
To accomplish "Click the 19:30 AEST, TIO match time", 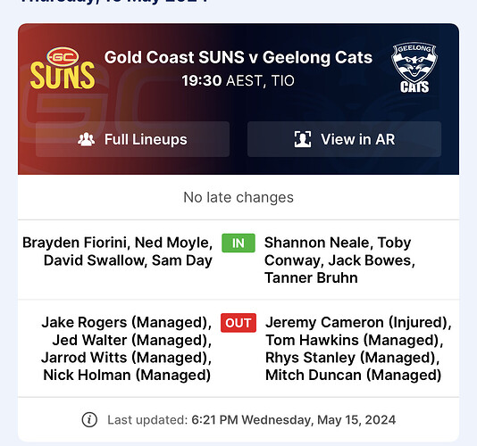I will click(238, 81).
